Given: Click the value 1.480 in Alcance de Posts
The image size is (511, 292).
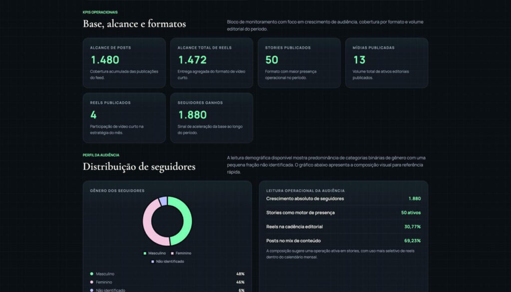Looking at the screenshot, I should pyautogui.click(x=105, y=60).
